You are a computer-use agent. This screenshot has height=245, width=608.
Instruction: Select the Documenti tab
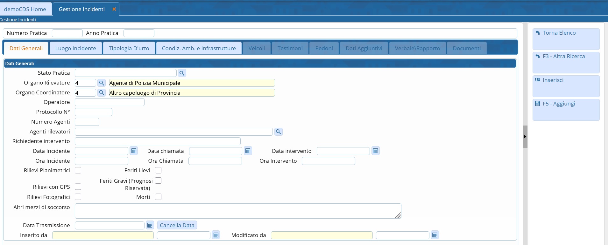pyautogui.click(x=467, y=48)
